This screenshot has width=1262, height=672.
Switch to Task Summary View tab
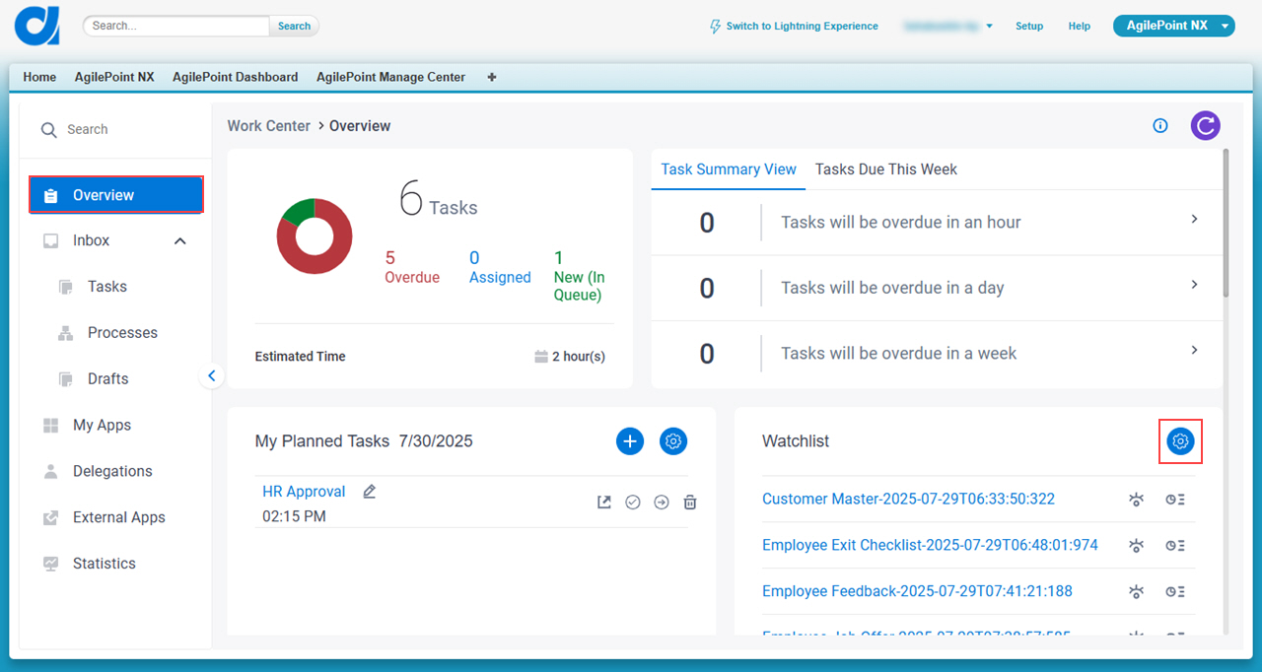tap(729, 169)
